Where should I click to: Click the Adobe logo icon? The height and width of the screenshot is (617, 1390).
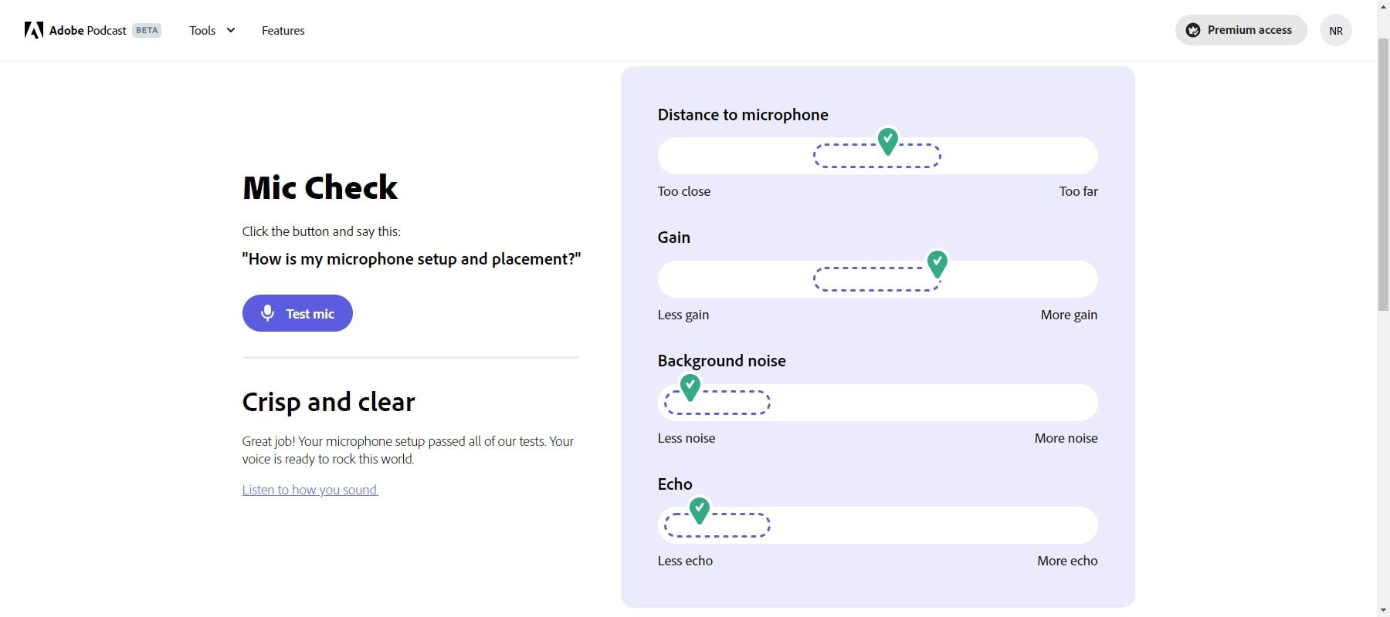(33, 30)
